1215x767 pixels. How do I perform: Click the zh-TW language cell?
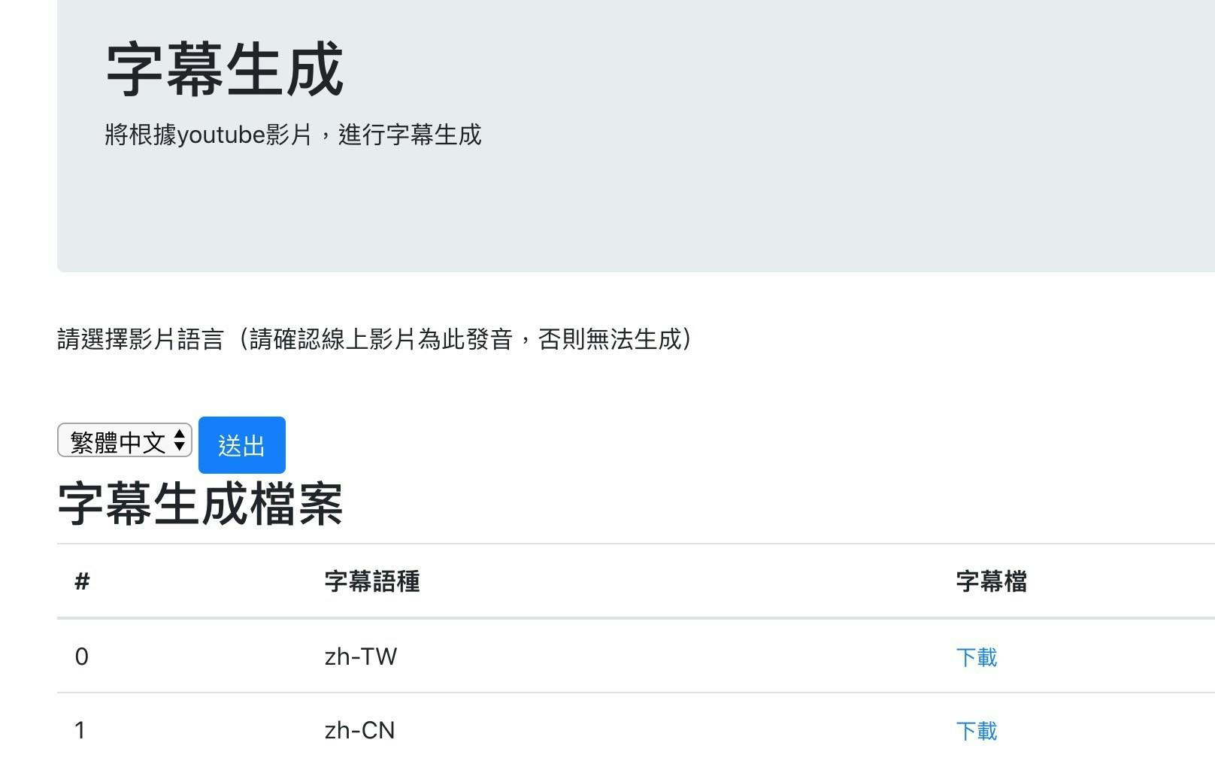pyautogui.click(x=361, y=656)
